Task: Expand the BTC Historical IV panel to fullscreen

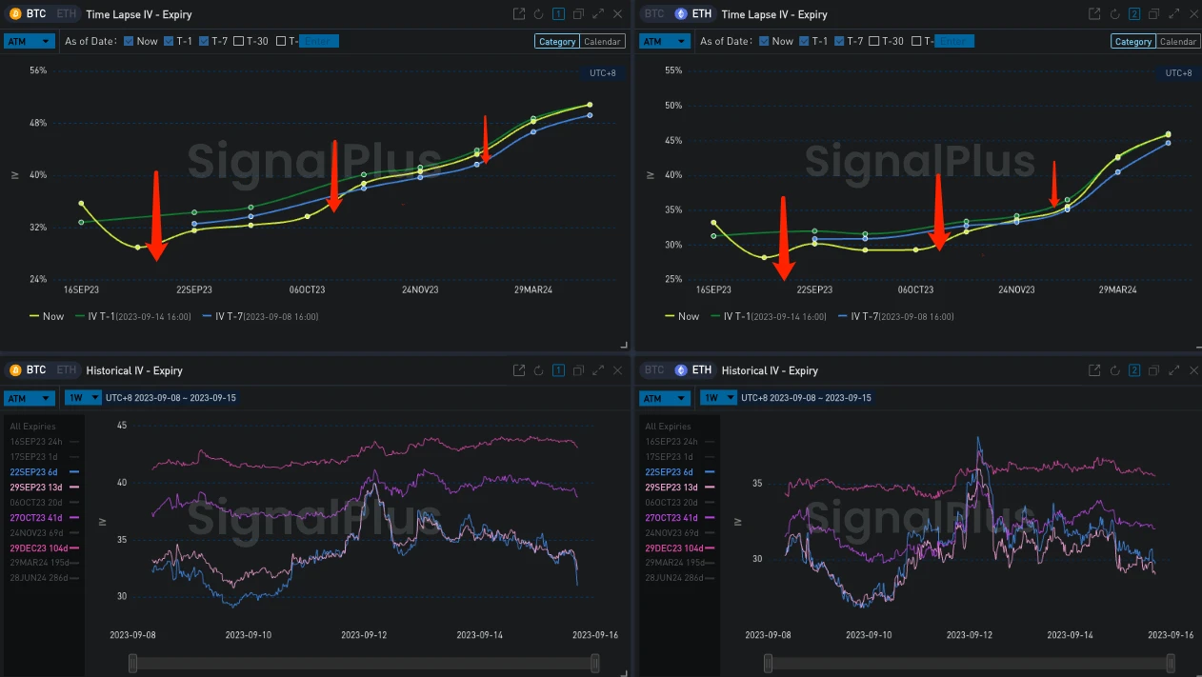Action: (598, 370)
